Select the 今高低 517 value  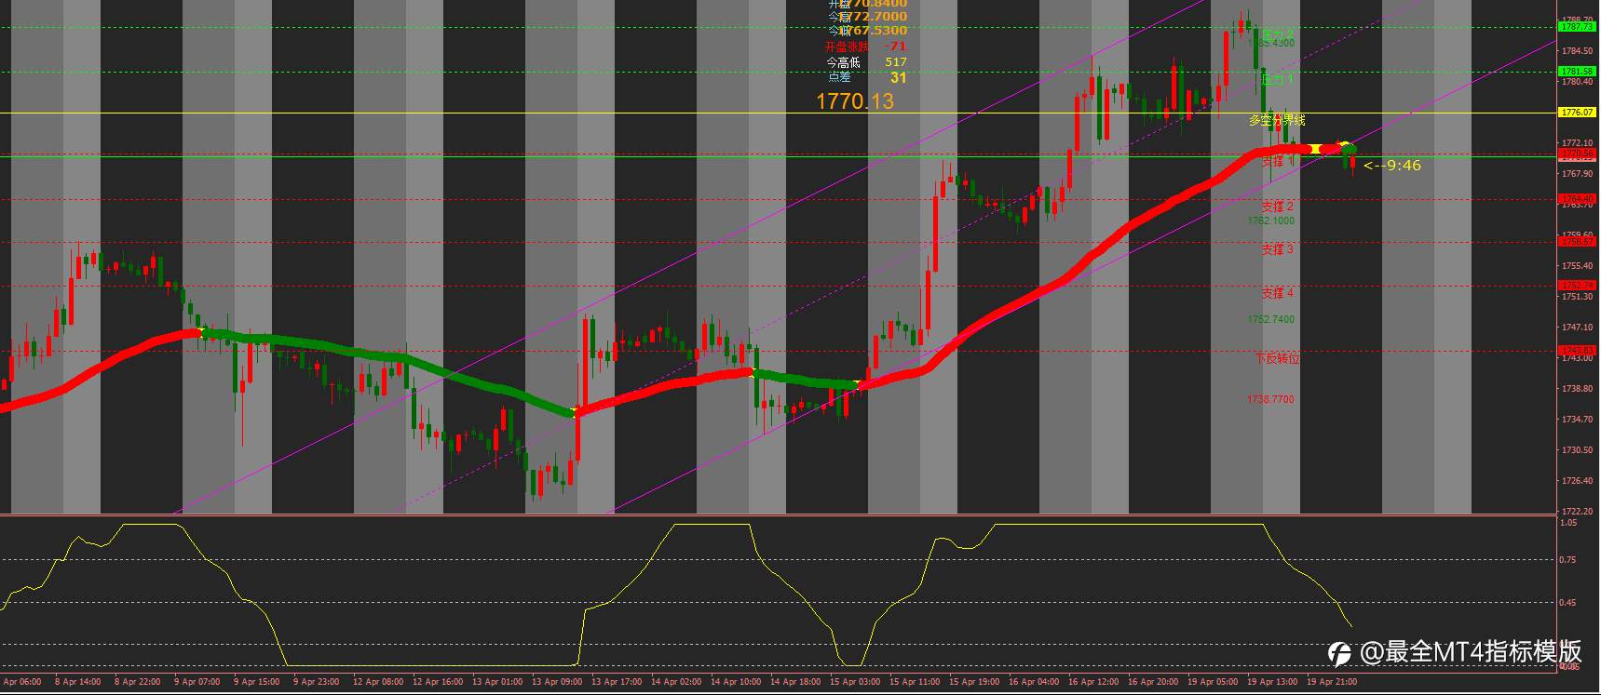tap(895, 62)
